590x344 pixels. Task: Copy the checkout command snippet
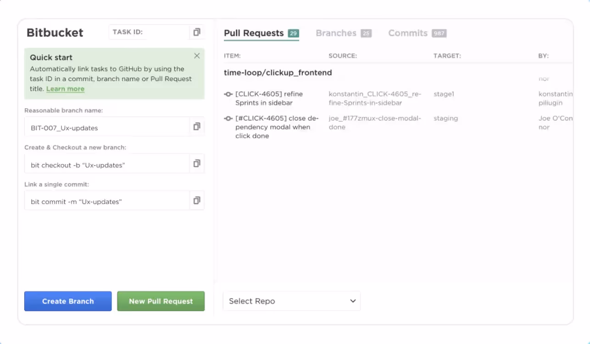coord(197,163)
